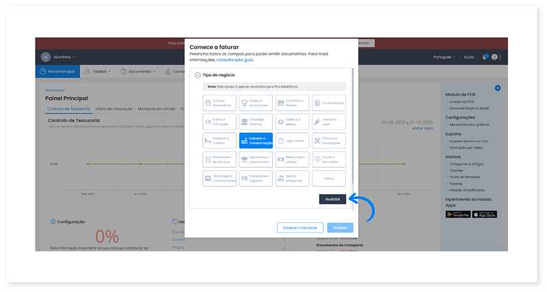Viewport: 547px width, 292px height.
Task: Expand the Tabelas menu
Action: coord(100,71)
